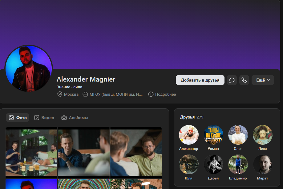Click the location pin icon beside Москва
Screen dimensions: 283x189
[x=59, y=94]
